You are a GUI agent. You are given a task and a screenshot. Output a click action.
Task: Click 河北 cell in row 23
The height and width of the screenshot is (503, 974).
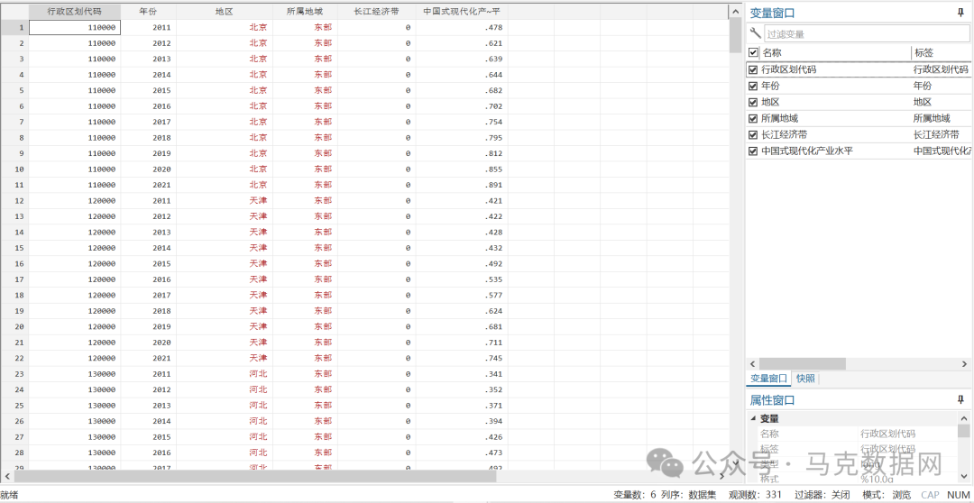pos(225,374)
